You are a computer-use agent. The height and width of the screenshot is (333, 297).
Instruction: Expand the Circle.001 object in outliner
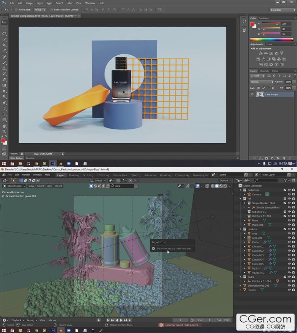(x=245, y=247)
